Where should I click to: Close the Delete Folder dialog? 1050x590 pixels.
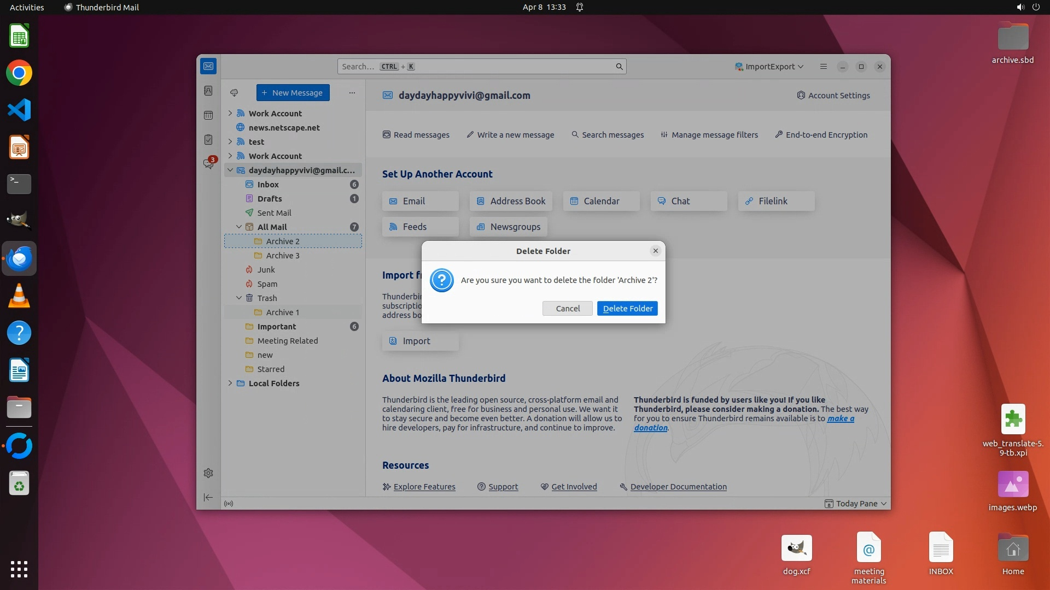(655, 251)
